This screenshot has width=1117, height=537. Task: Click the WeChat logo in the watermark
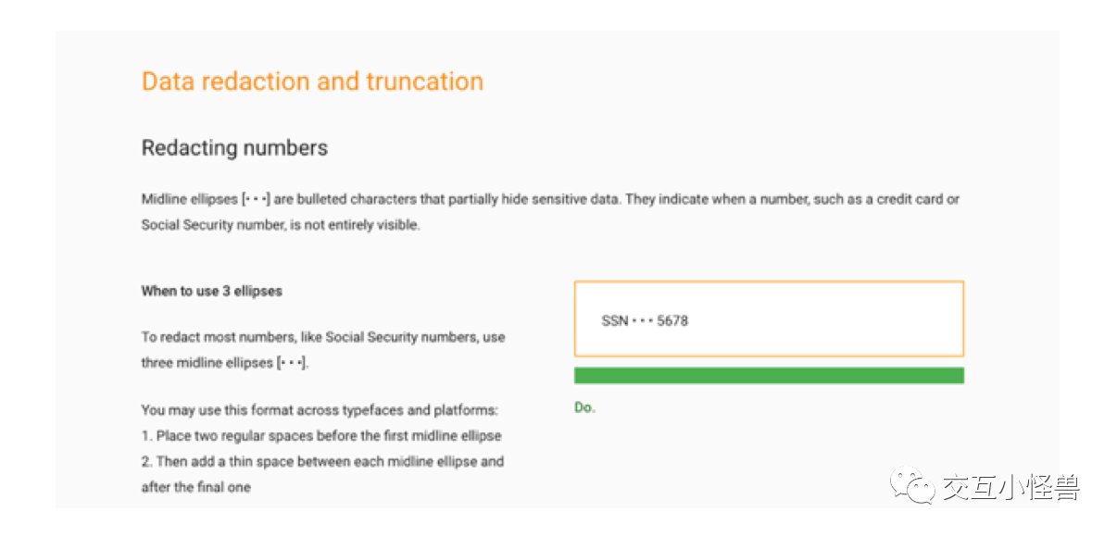click(x=912, y=486)
